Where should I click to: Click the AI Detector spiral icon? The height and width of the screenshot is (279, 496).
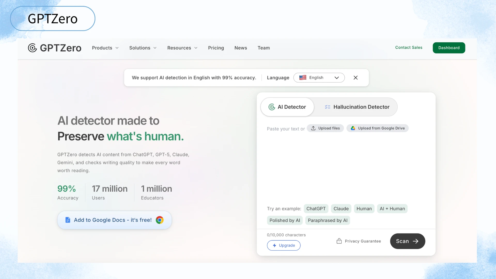click(x=272, y=107)
